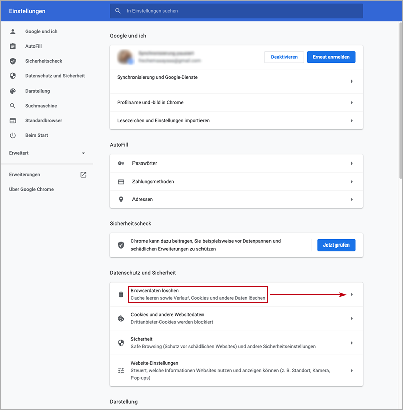Open Lesezeichen importieren via its arrow
Screen dimensions: 403x410
coord(352,121)
